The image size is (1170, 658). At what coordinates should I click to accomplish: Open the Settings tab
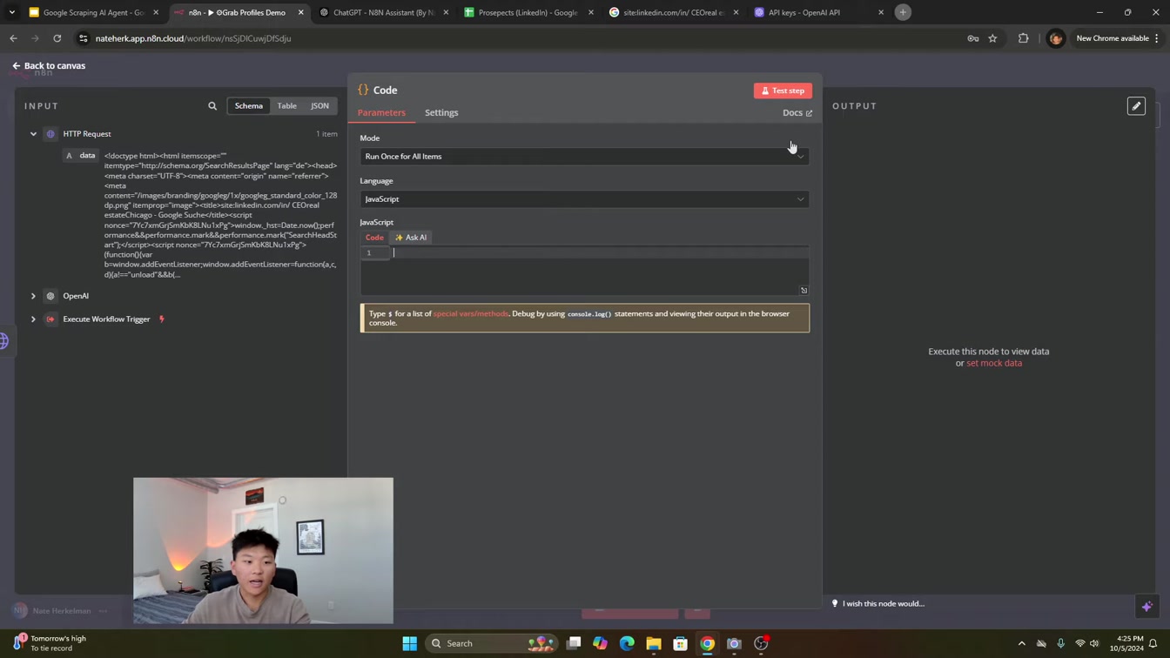point(441,112)
